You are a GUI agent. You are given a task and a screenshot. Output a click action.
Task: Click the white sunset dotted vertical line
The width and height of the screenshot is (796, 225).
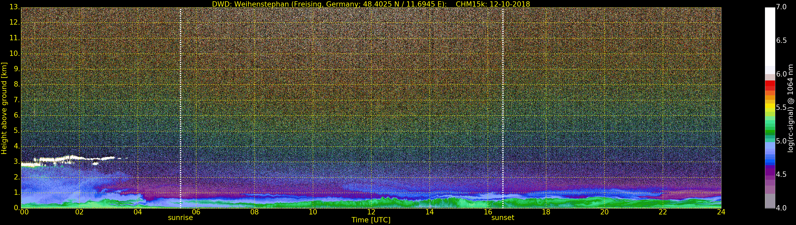tap(503, 108)
